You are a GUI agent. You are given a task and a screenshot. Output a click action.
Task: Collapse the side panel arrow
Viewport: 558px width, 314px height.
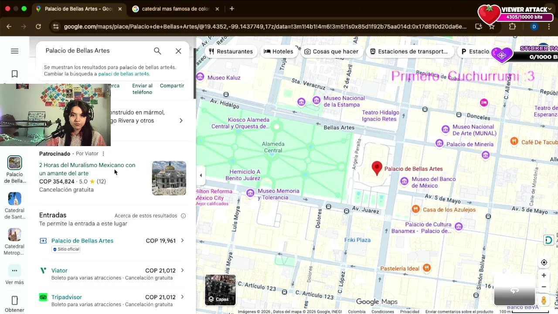pyautogui.click(x=201, y=175)
